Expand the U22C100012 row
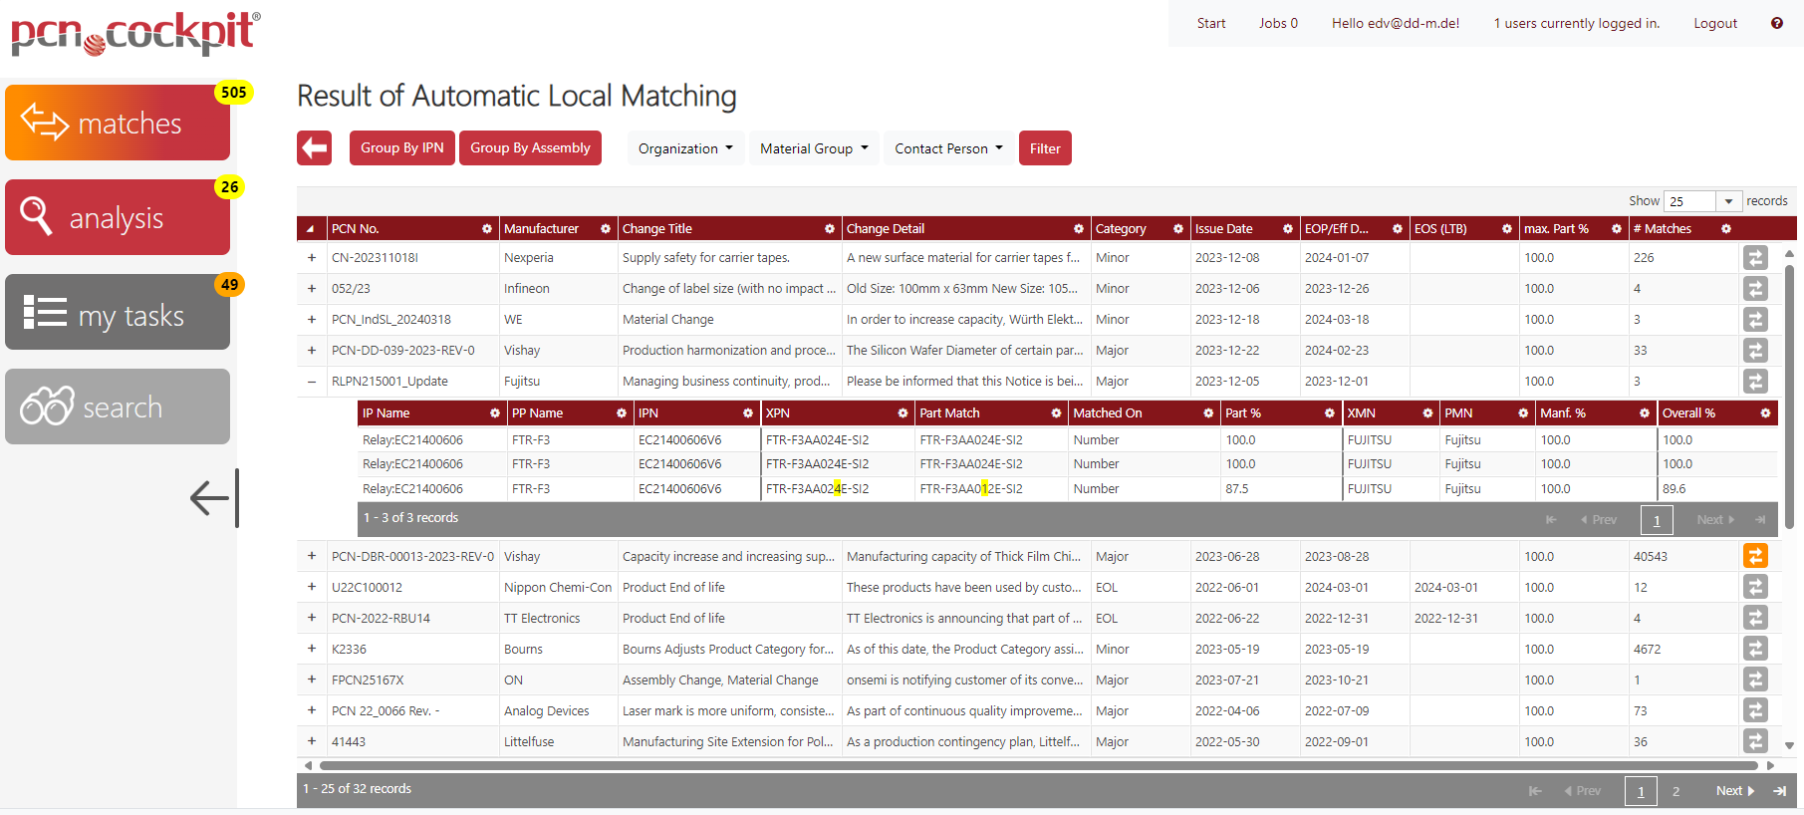Screen dimensions: 1804x815 pos(312,587)
